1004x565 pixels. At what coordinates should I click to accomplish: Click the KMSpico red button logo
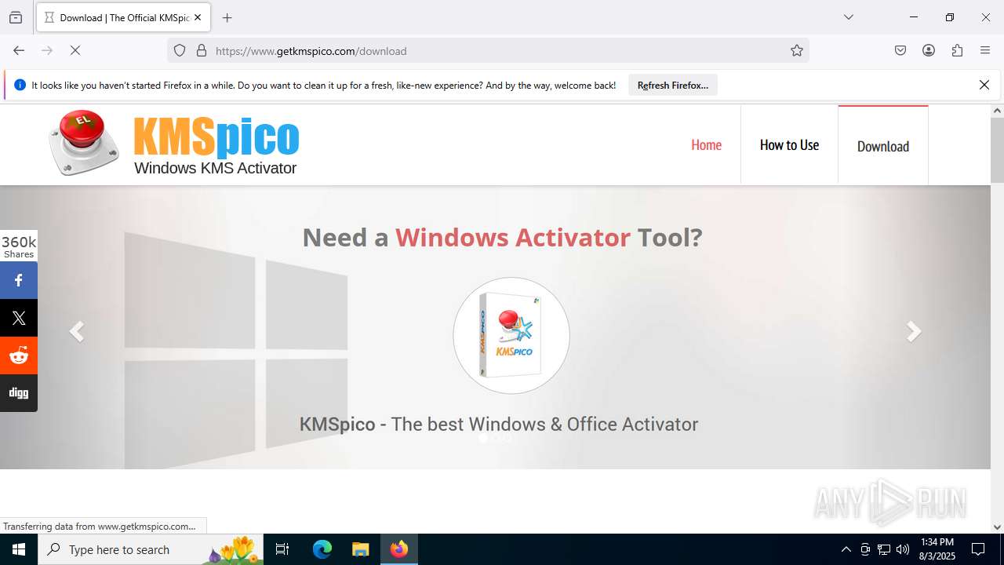click(84, 143)
